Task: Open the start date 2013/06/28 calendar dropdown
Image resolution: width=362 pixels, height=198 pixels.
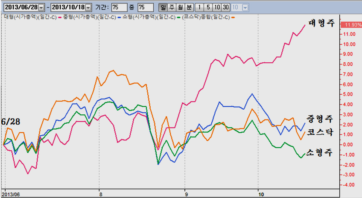Action: click(x=41, y=7)
